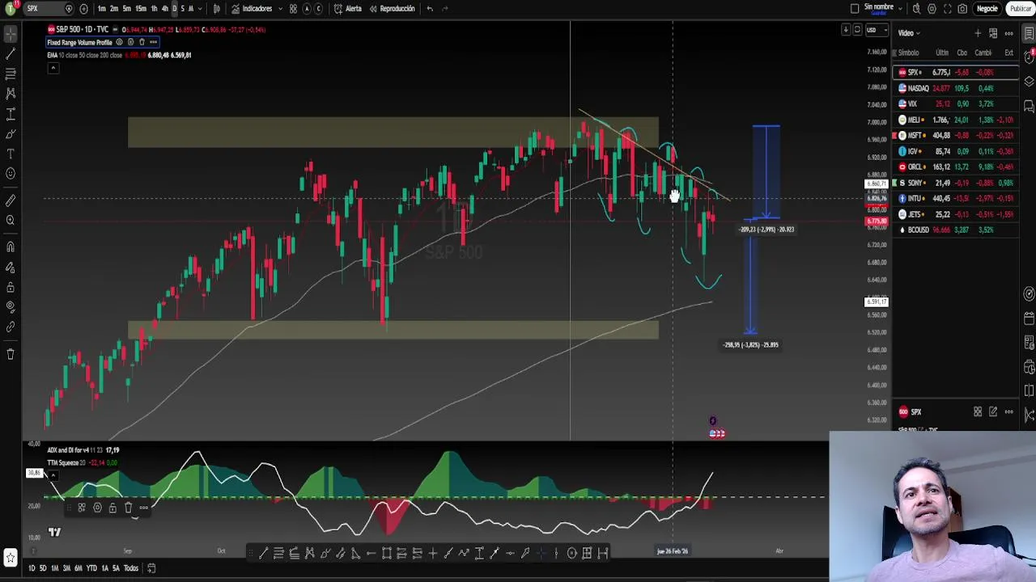The image size is (1036, 582).
Task: Expand the Video watchlist dropdown
Action: [x=910, y=33]
